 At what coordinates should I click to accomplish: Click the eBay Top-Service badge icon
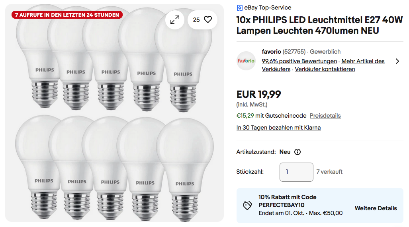click(x=239, y=8)
